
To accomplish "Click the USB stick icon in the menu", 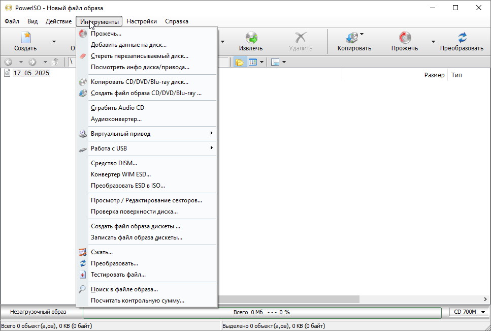I will 83,149.
